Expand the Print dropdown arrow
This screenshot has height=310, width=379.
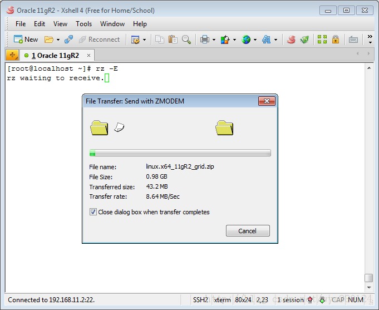tap(214, 40)
